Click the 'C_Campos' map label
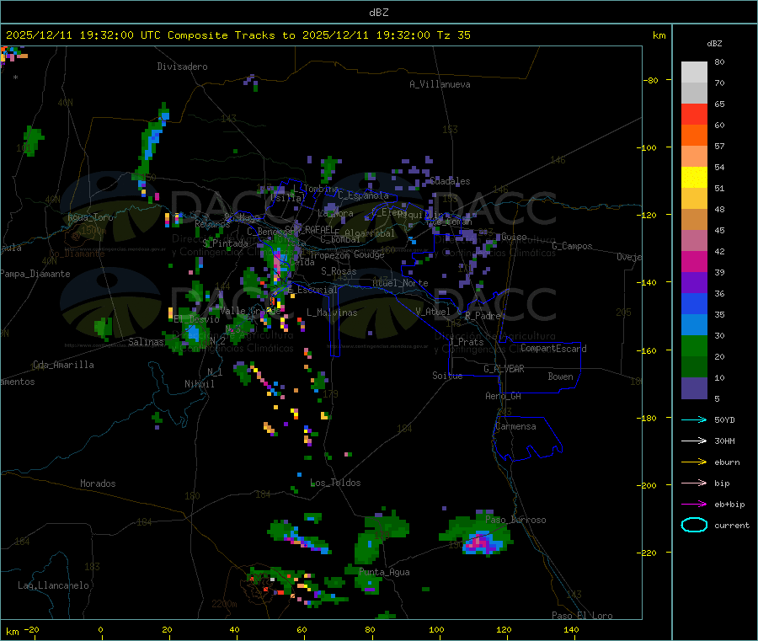Viewport: 758px width, 641px height. click(572, 246)
